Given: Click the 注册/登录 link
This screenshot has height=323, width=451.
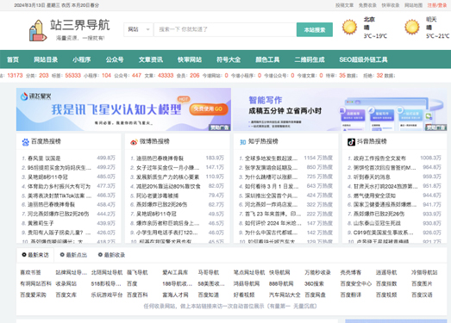Looking at the screenshot, I should click(x=437, y=5).
